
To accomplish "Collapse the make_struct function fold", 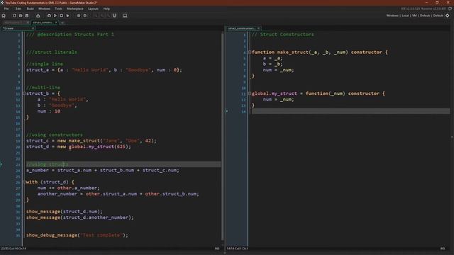I will 250,52.
